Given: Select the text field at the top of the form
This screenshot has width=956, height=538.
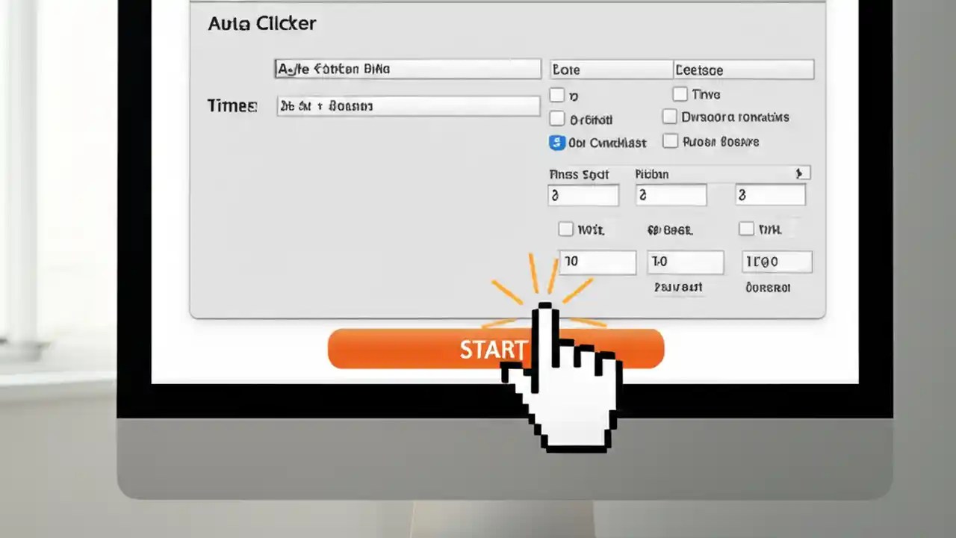Looking at the screenshot, I should tap(408, 69).
